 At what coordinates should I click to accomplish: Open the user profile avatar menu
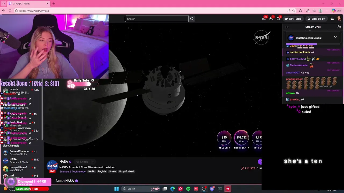[x=339, y=18]
